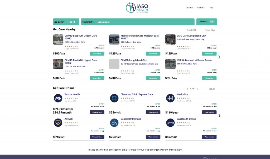Screen dimensions: 270x159
Task: Go to next page of online care
Action: (x=219, y=116)
